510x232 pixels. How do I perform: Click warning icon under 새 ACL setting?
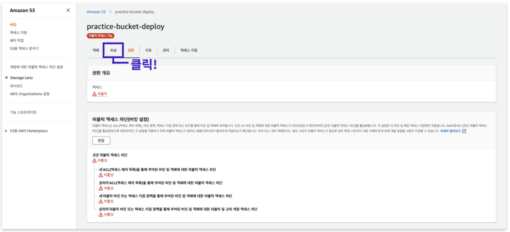pyautogui.click(x=101, y=175)
